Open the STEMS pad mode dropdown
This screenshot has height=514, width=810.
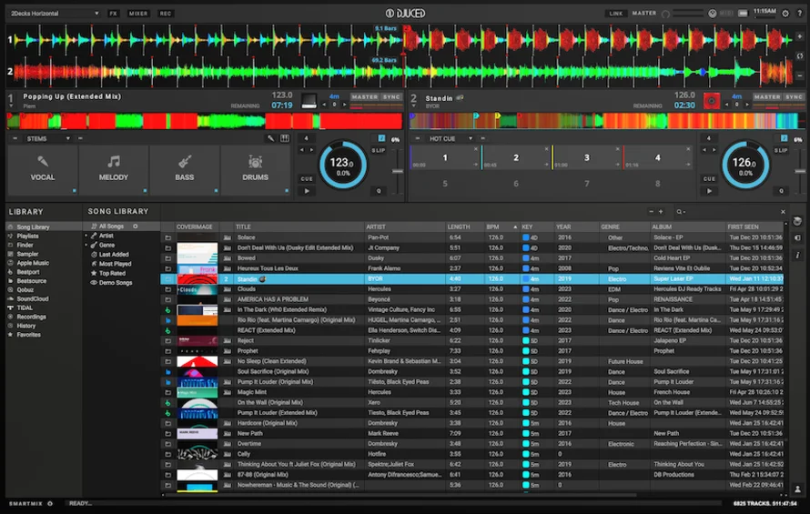point(46,138)
